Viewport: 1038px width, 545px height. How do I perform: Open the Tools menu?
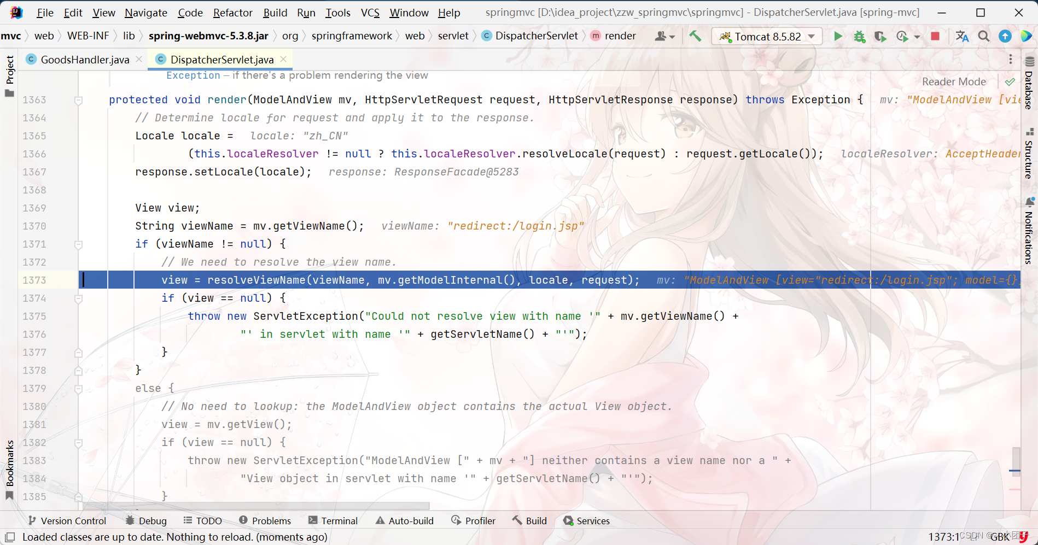click(338, 13)
